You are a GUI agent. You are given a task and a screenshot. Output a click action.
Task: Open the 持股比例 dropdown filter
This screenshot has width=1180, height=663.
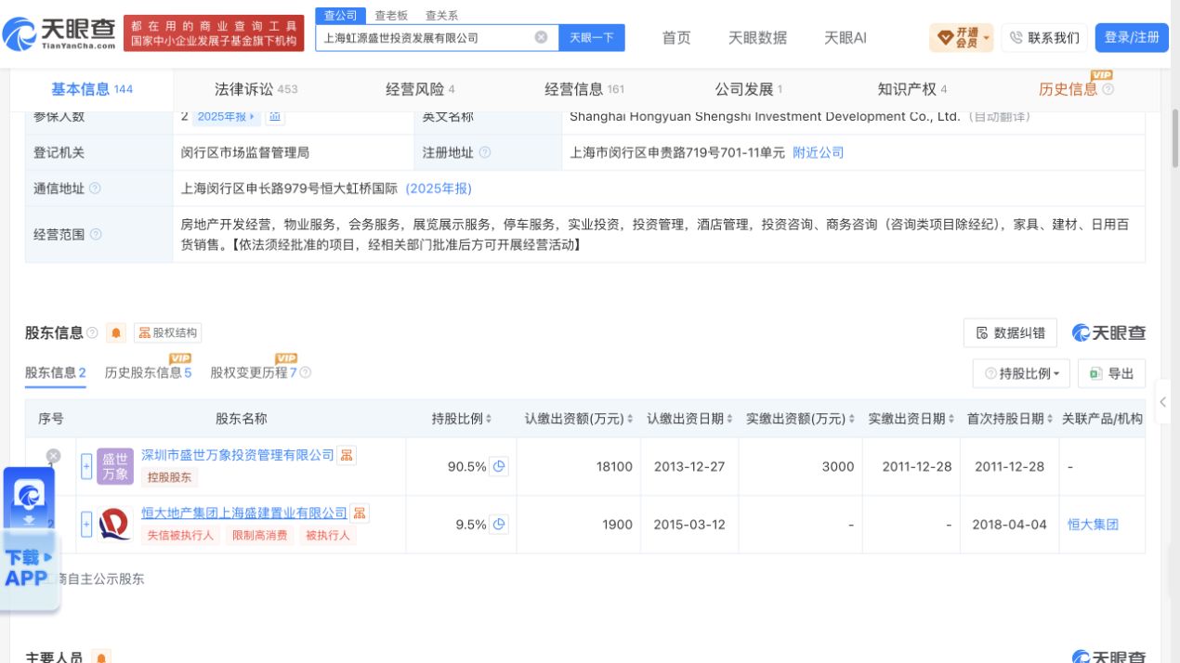coord(1021,373)
